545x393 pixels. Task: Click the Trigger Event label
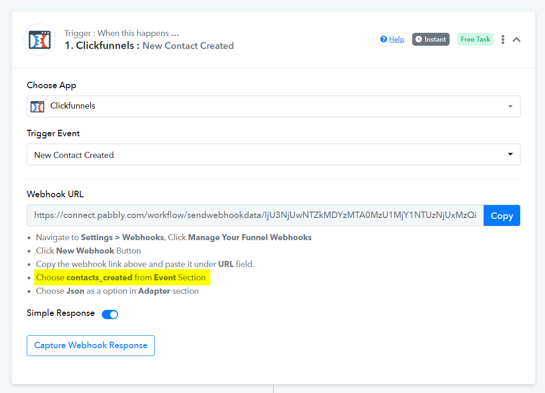[x=53, y=133]
